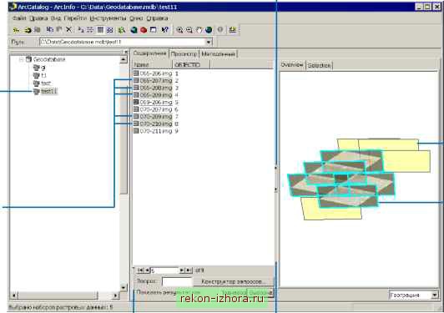Select the Zoom In magnifier tool
This screenshot has height=313, width=444.
click(x=179, y=30)
